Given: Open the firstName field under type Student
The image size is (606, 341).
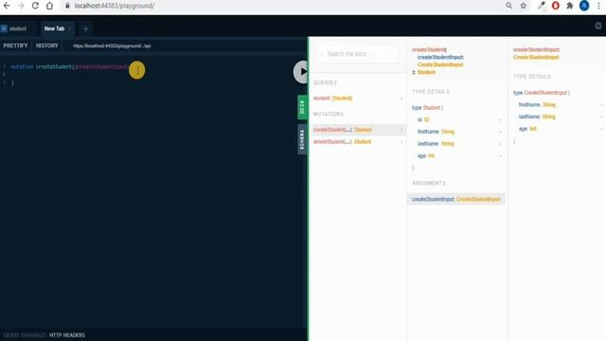Looking at the screenshot, I should 456,132.
